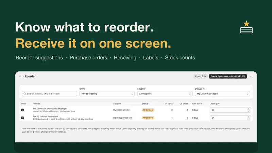Increase order quantity stepper for 24 row
The height and width of the screenshot is (153, 272).
click(249, 117)
